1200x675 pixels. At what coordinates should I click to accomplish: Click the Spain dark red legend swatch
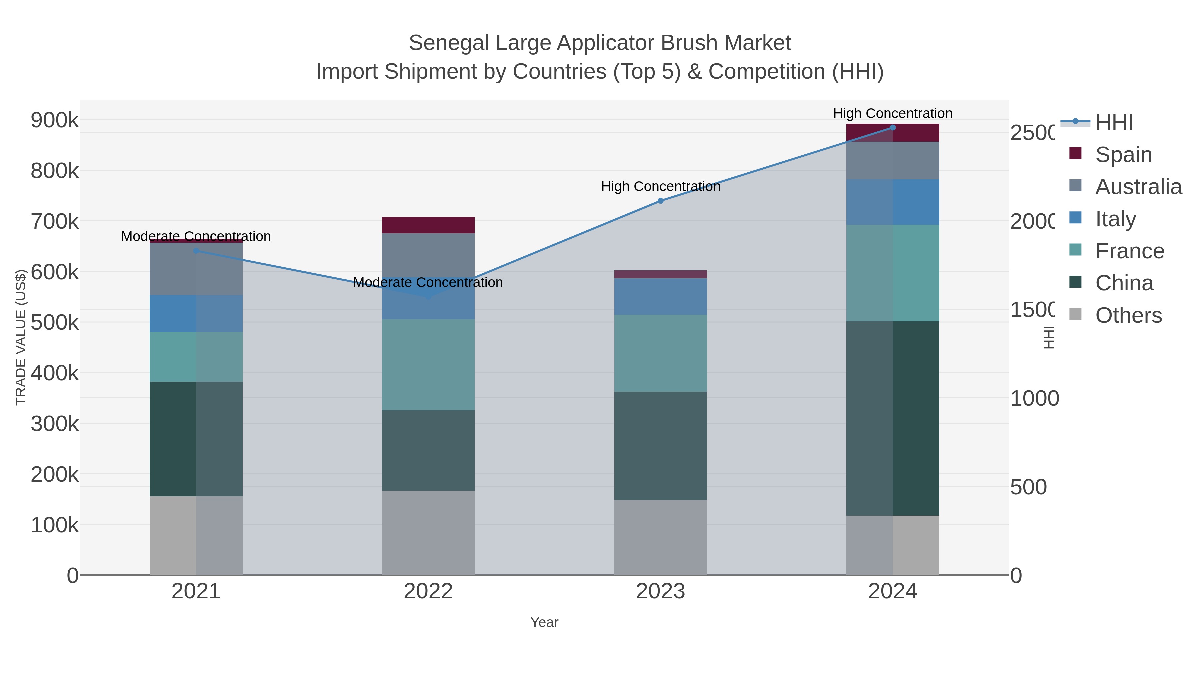coord(1075,153)
